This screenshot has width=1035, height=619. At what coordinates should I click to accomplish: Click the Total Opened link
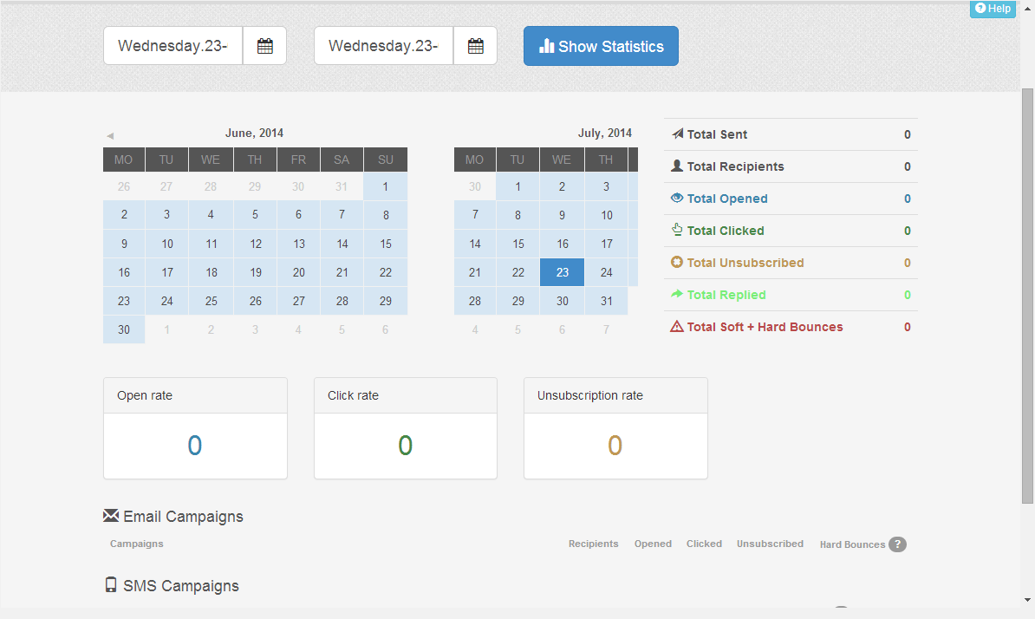[726, 199]
